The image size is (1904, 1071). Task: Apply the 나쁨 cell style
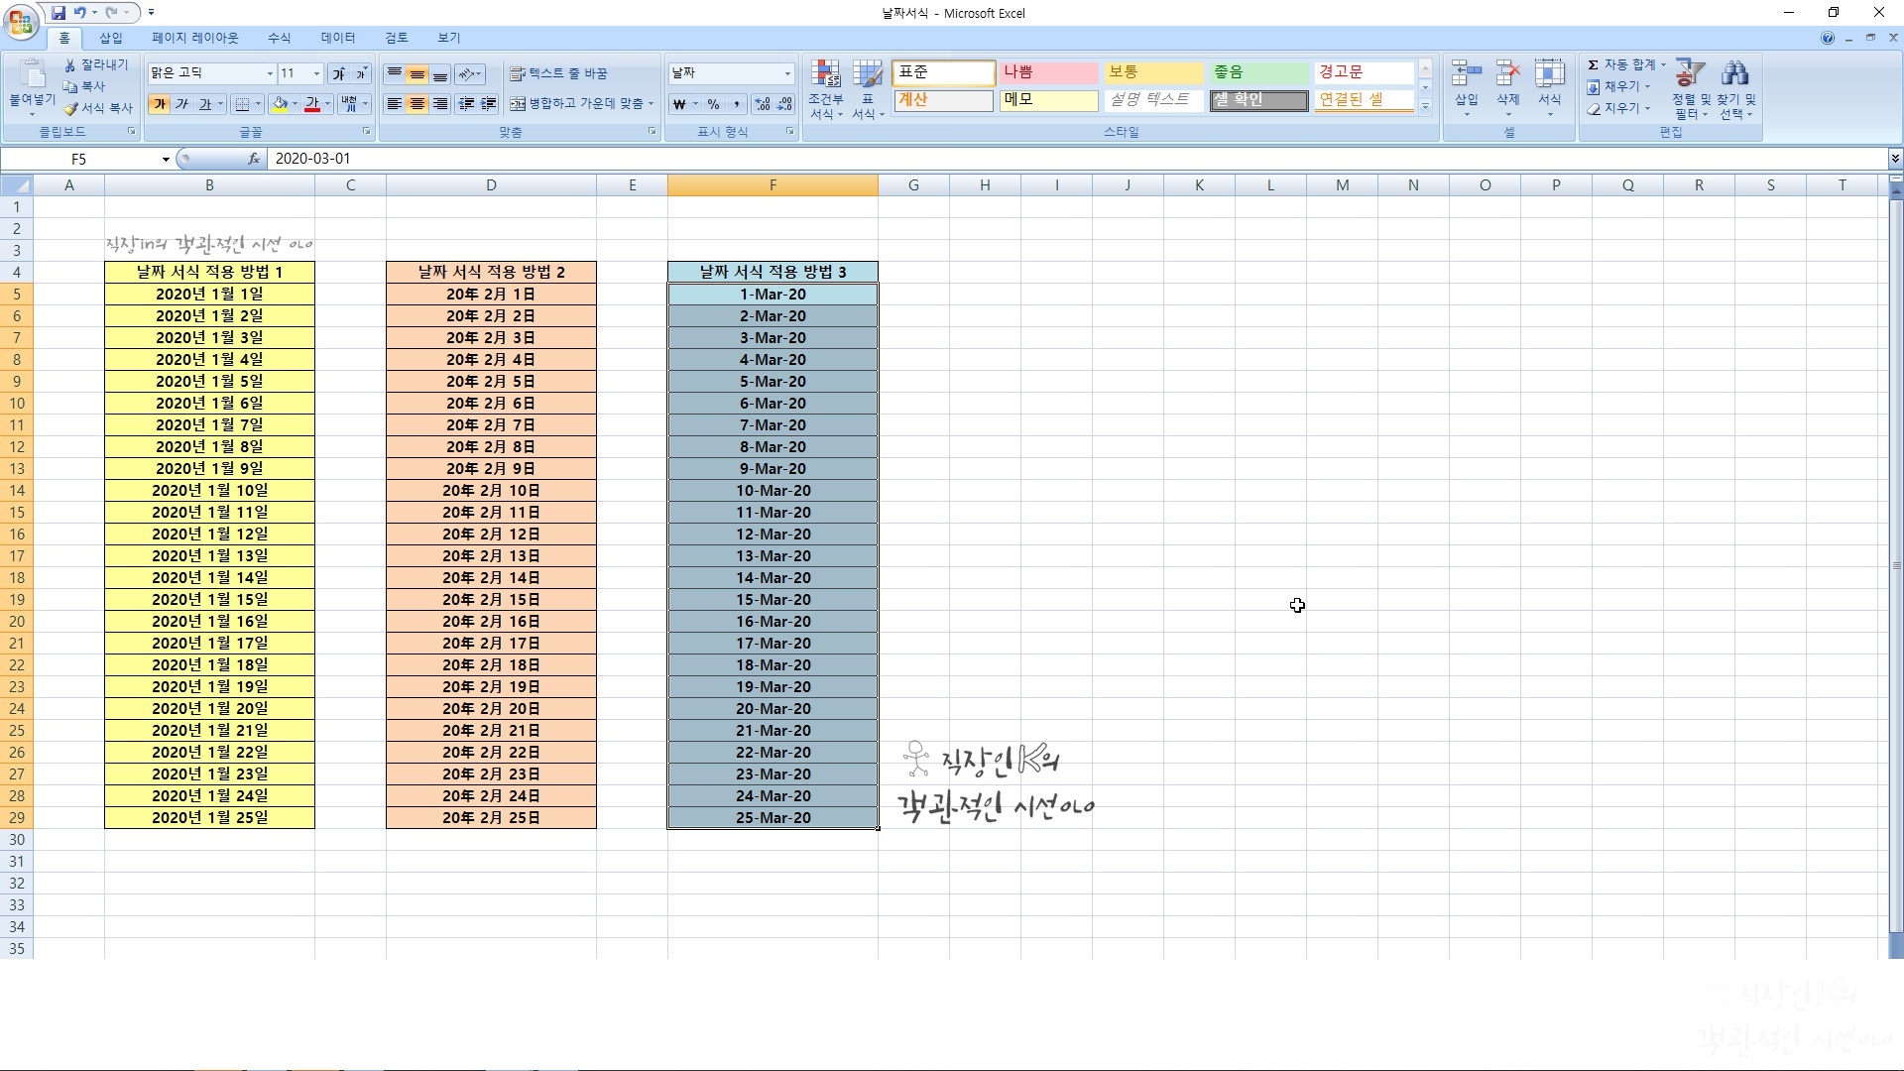(x=1047, y=72)
